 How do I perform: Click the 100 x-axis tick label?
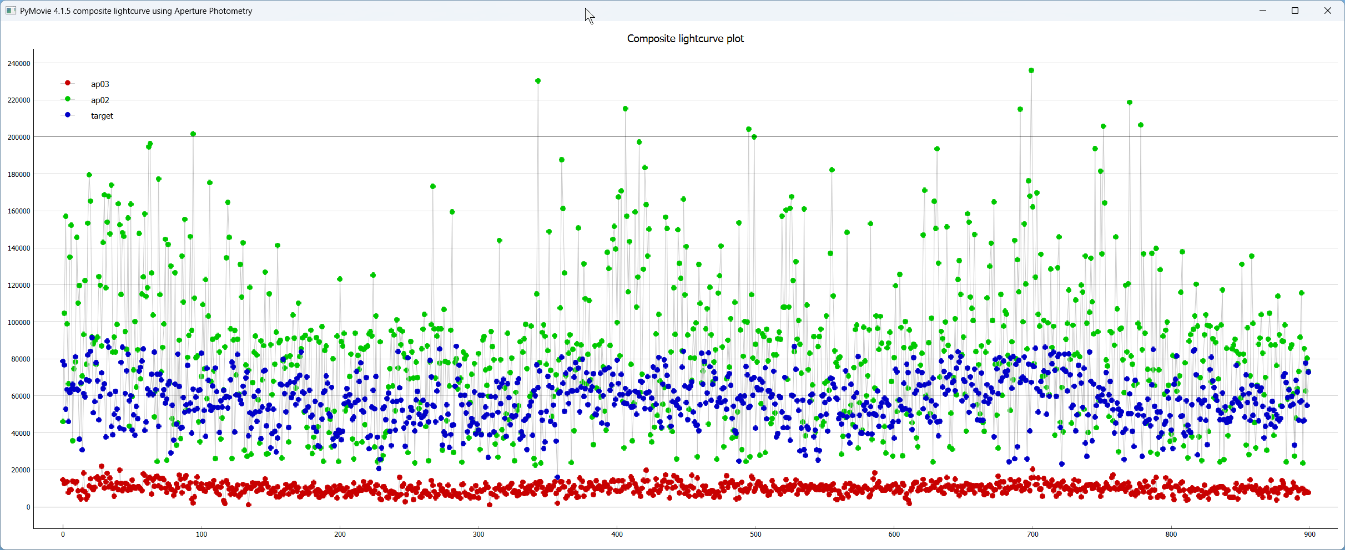[x=202, y=534]
